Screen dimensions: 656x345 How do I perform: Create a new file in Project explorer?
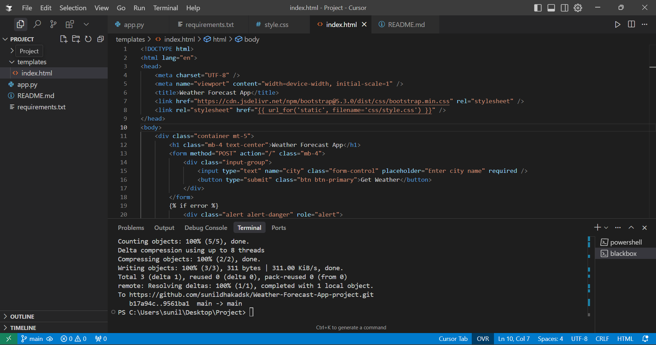point(64,39)
